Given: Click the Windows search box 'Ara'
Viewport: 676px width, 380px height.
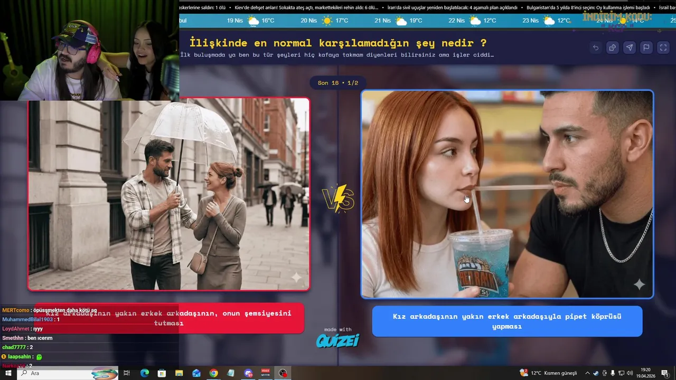Looking at the screenshot, I should point(68,373).
